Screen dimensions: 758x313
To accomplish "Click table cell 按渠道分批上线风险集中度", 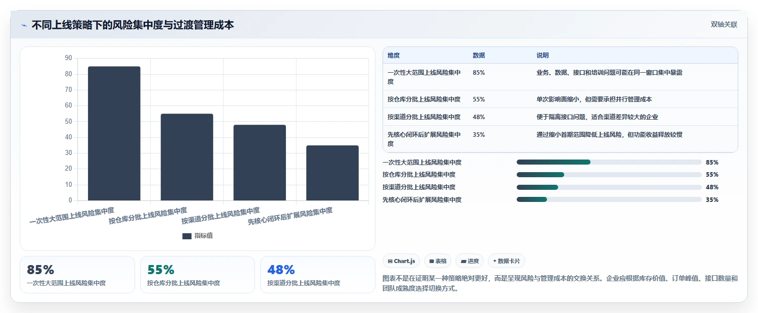I will [424, 117].
